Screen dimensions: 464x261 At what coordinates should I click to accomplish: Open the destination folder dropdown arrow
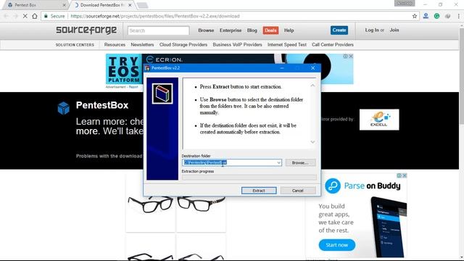278,162
